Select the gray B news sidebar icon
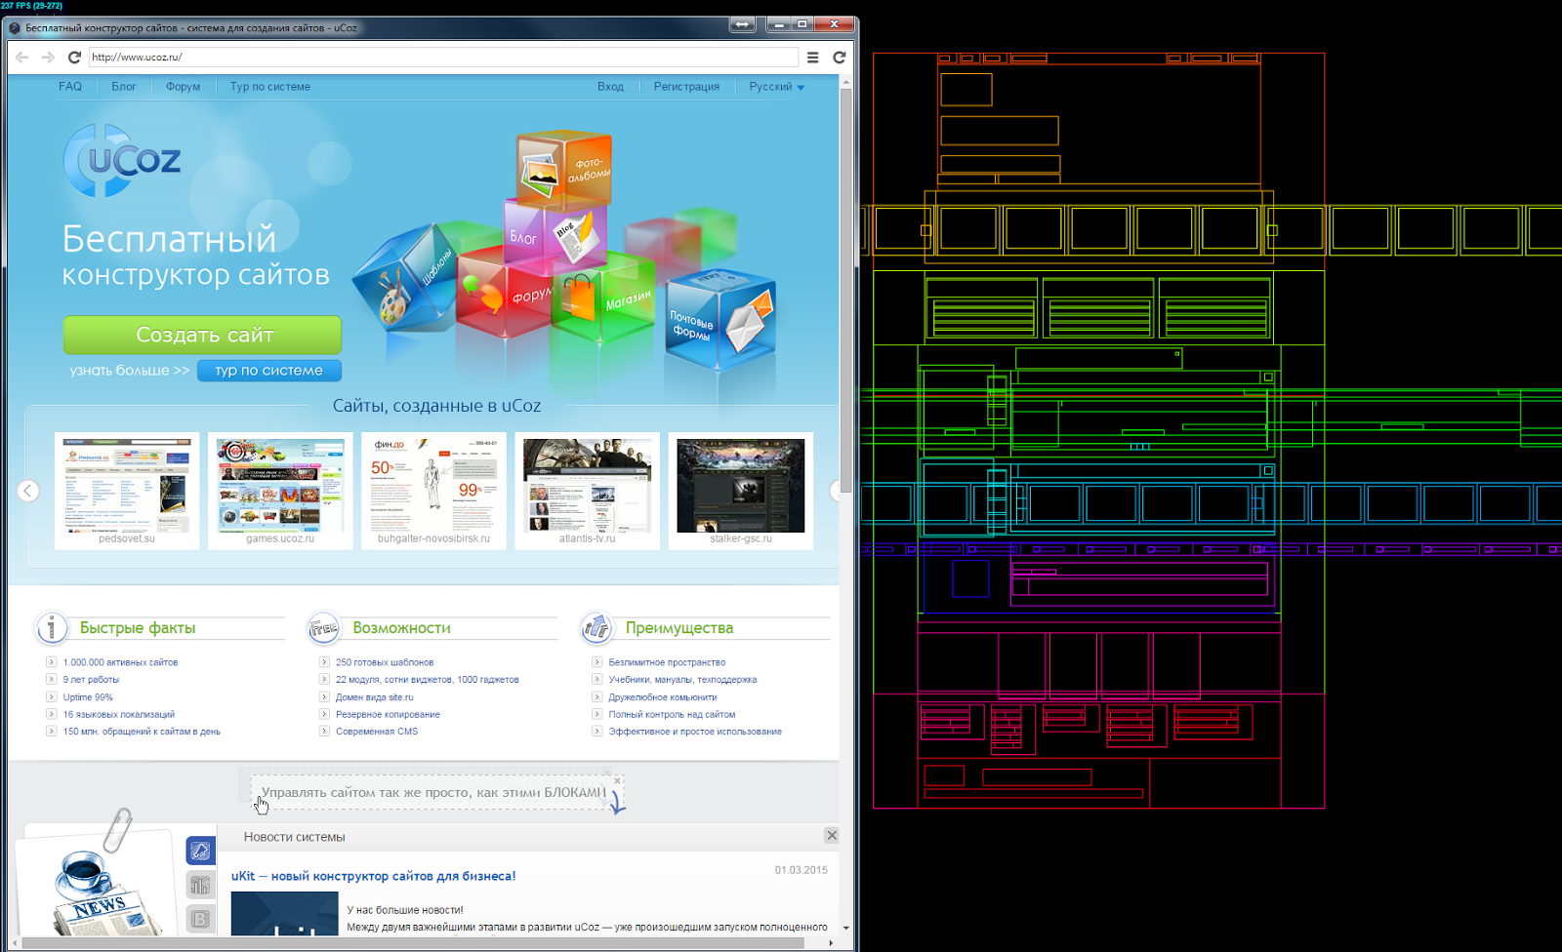Viewport: 1562px width, 952px height. [200, 919]
